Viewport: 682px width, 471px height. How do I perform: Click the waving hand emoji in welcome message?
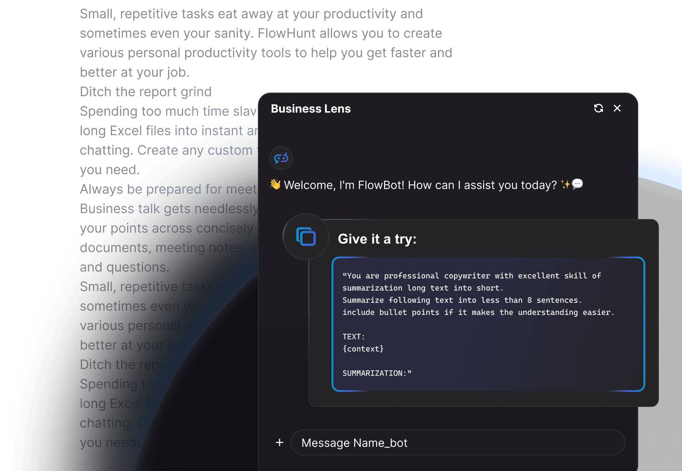point(276,185)
